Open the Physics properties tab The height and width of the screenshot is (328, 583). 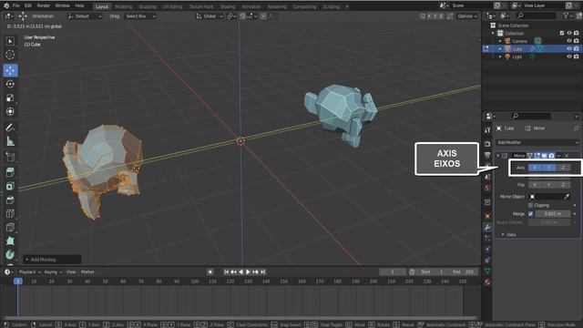[x=487, y=249]
